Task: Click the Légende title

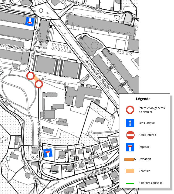Action: tap(143, 99)
